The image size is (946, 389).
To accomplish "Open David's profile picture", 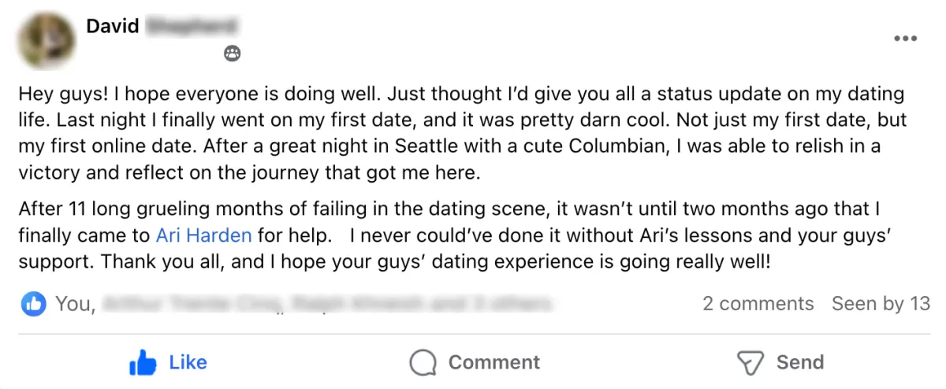I will pyautogui.click(x=49, y=40).
